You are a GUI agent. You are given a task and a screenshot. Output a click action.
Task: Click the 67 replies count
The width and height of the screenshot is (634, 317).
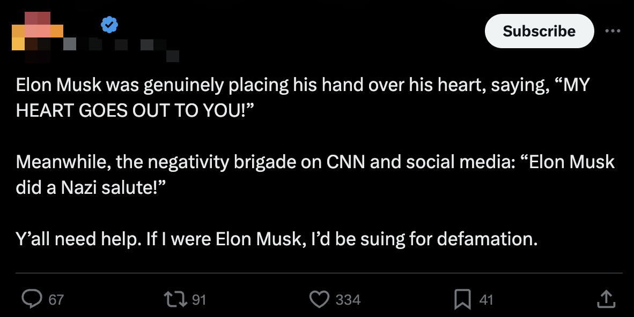point(56,299)
